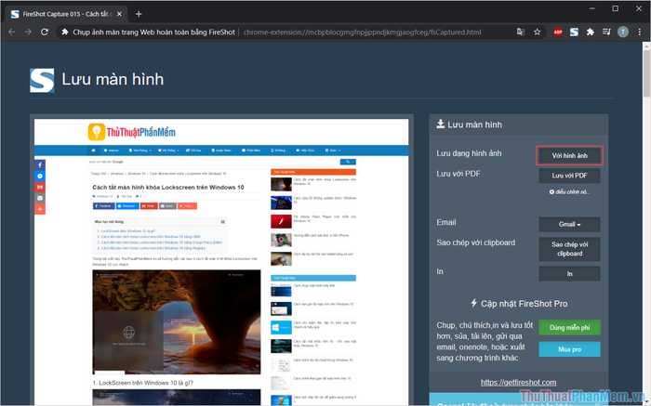The image size is (651, 406).
Task: Select the FireShot Capture 015 tab
Action: click(x=66, y=14)
